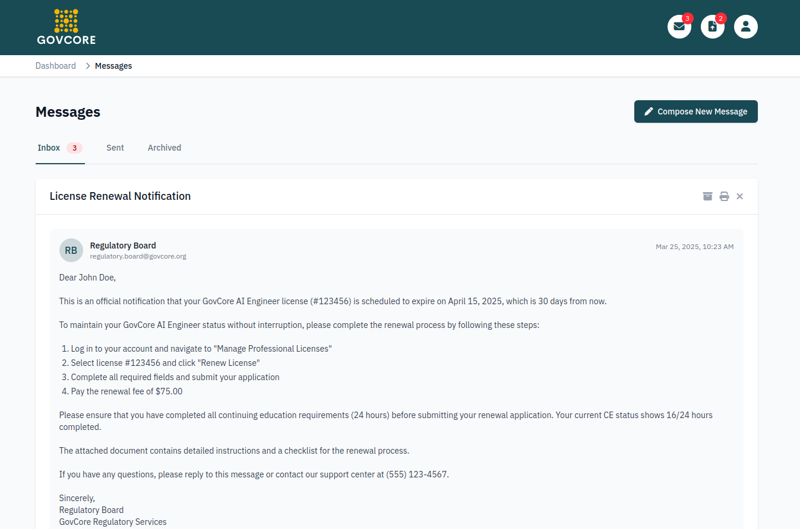
Task: Switch to the Sent tab
Action: click(x=115, y=148)
